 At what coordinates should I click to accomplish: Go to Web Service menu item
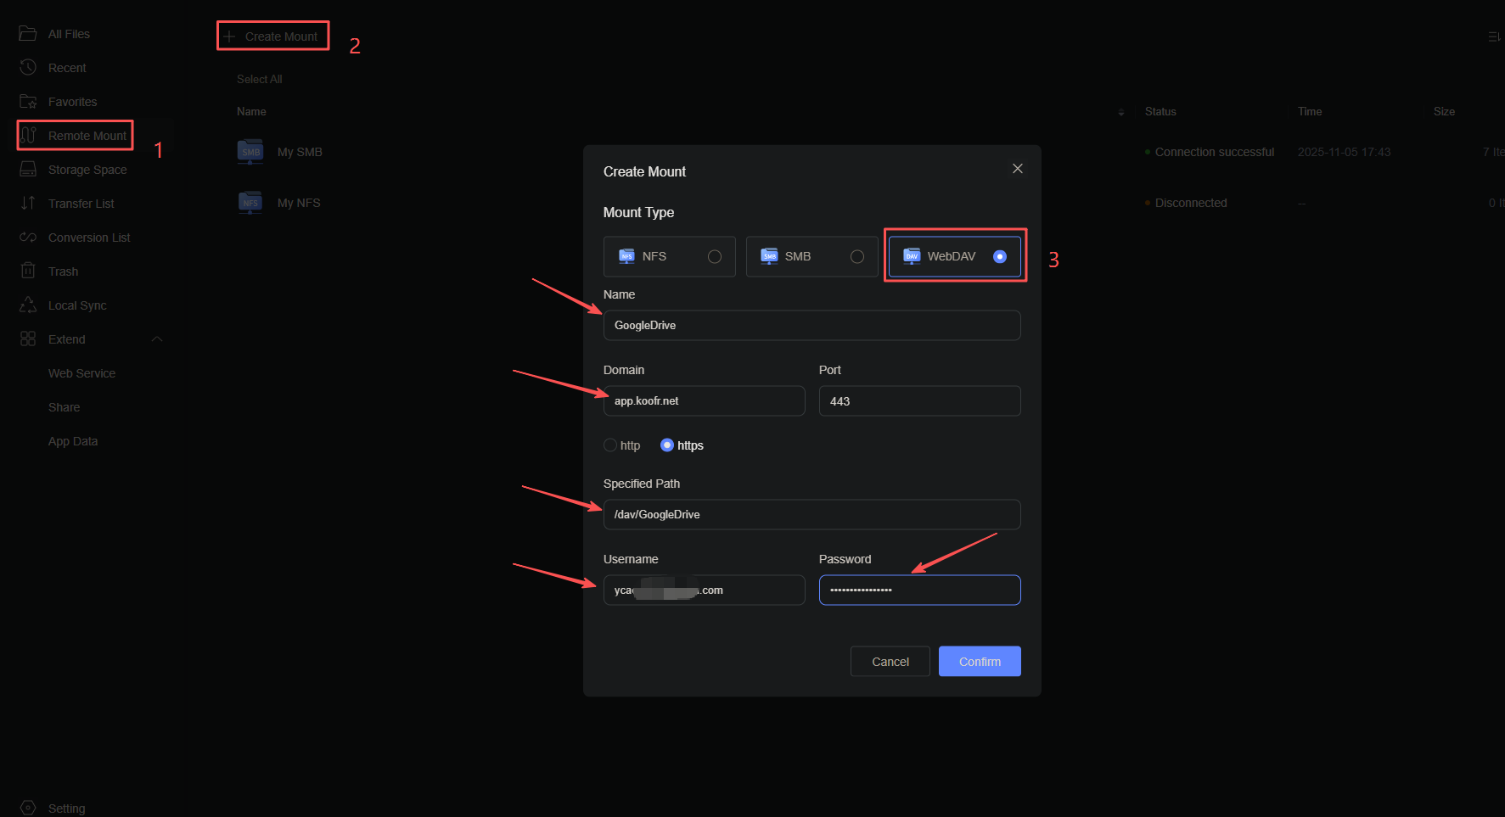point(81,373)
